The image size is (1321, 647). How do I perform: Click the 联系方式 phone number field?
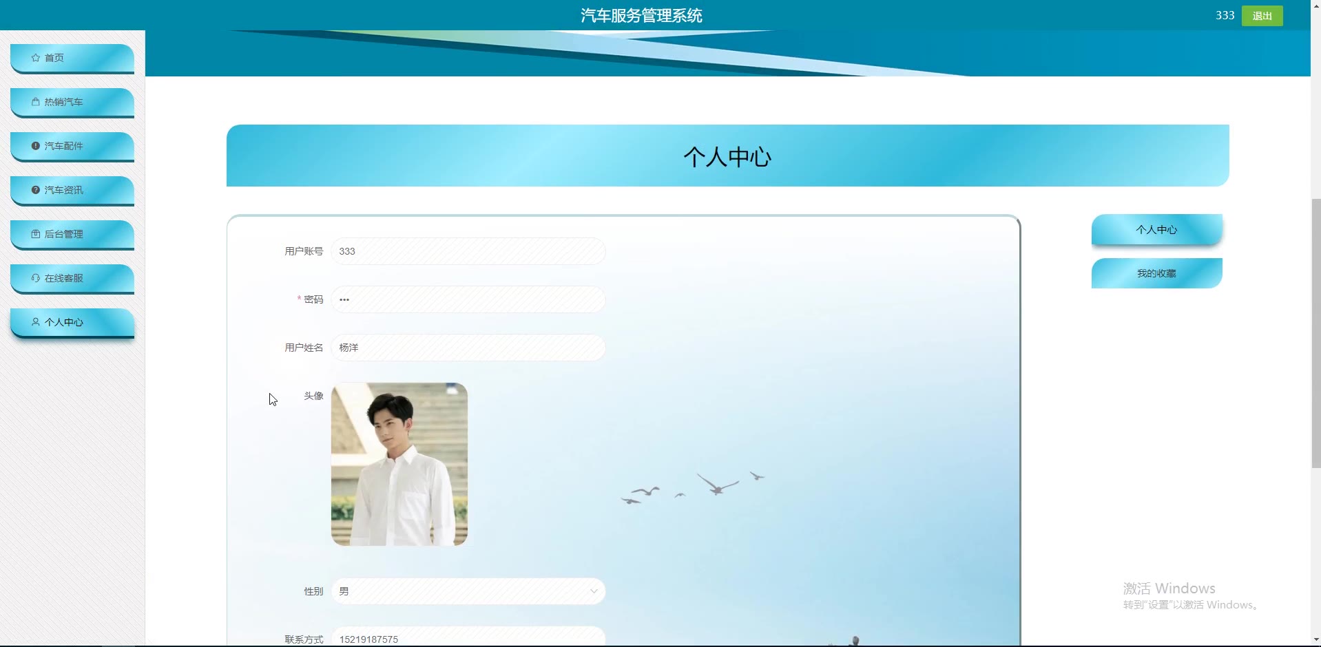click(x=468, y=637)
